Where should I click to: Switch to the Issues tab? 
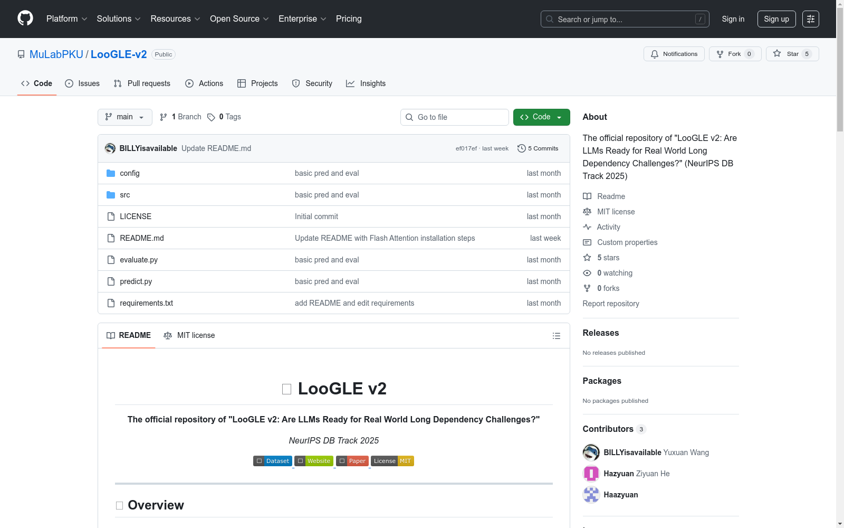[x=82, y=83]
